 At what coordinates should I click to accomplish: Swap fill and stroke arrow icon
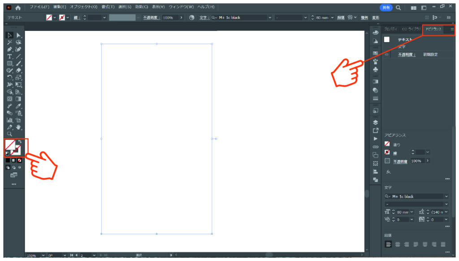(20, 142)
